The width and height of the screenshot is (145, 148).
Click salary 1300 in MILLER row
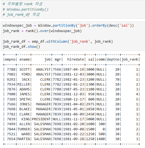[90, 84]
